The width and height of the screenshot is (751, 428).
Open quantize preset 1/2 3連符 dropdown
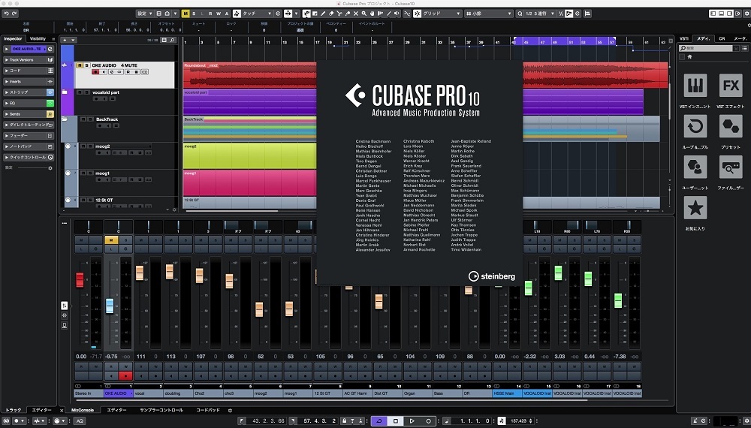click(x=540, y=14)
